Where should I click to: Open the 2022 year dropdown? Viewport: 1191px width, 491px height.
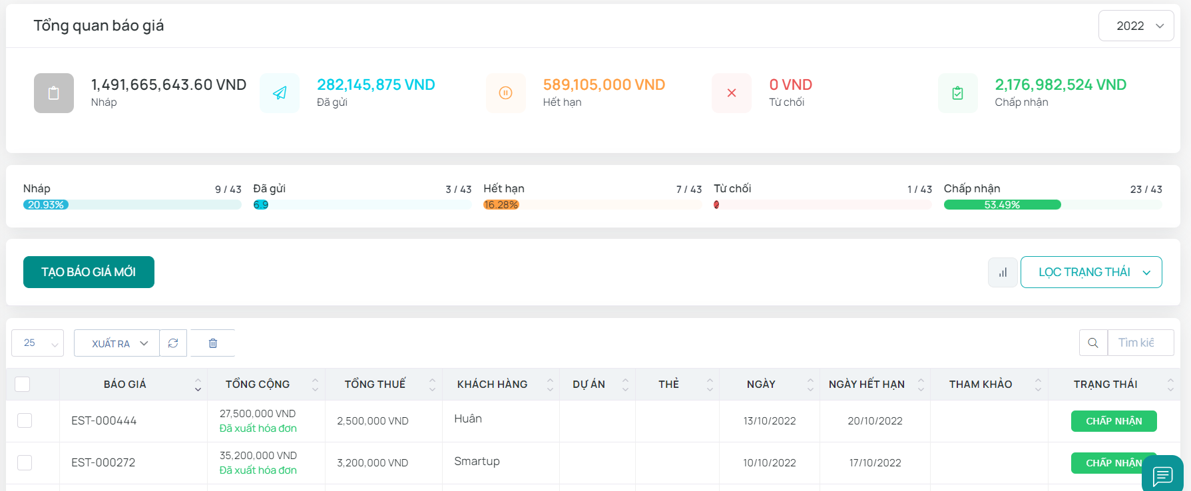(1136, 26)
